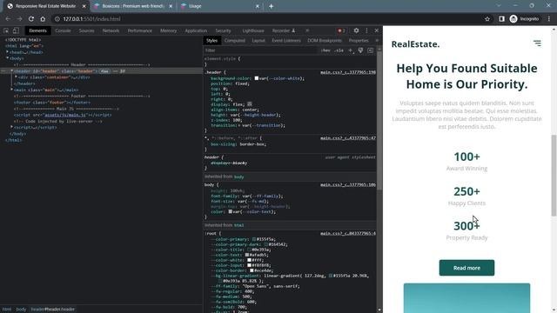This screenshot has width=557, height=313.
Task: Expand the div container node
Action: point(16,77)
